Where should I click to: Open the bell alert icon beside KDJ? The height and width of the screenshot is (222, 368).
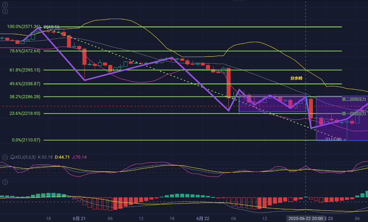pos(12,157)
